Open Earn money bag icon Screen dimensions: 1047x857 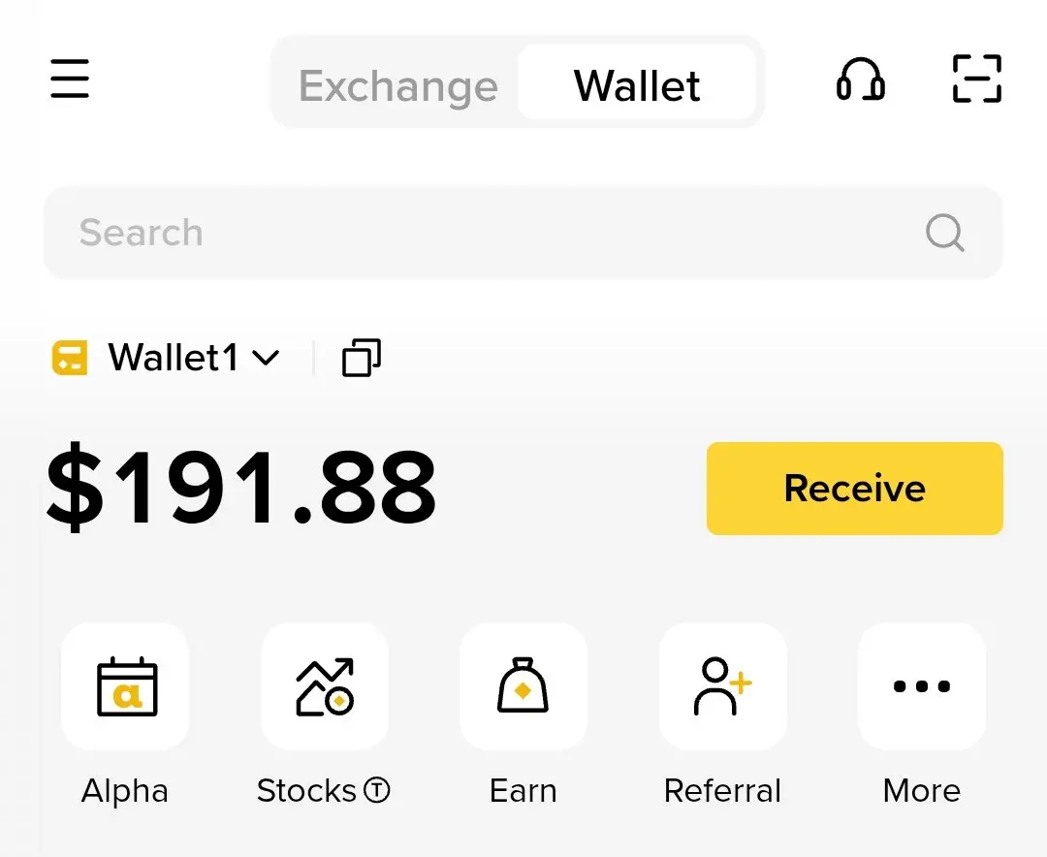(523, 686)
